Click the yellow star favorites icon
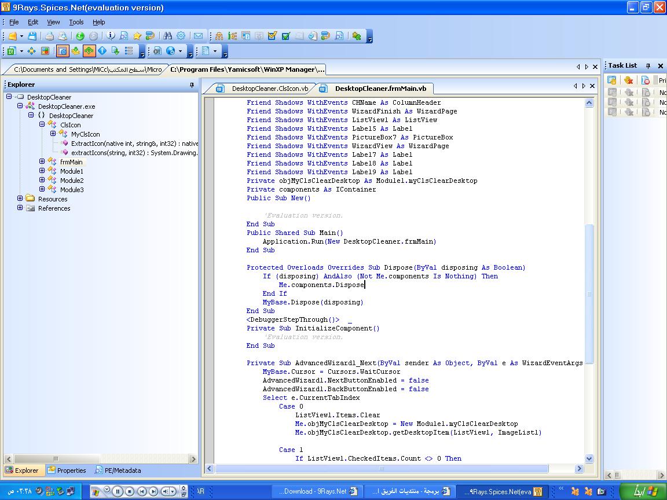Viewport: 667px width, 500px height. [x=137, y=36]
